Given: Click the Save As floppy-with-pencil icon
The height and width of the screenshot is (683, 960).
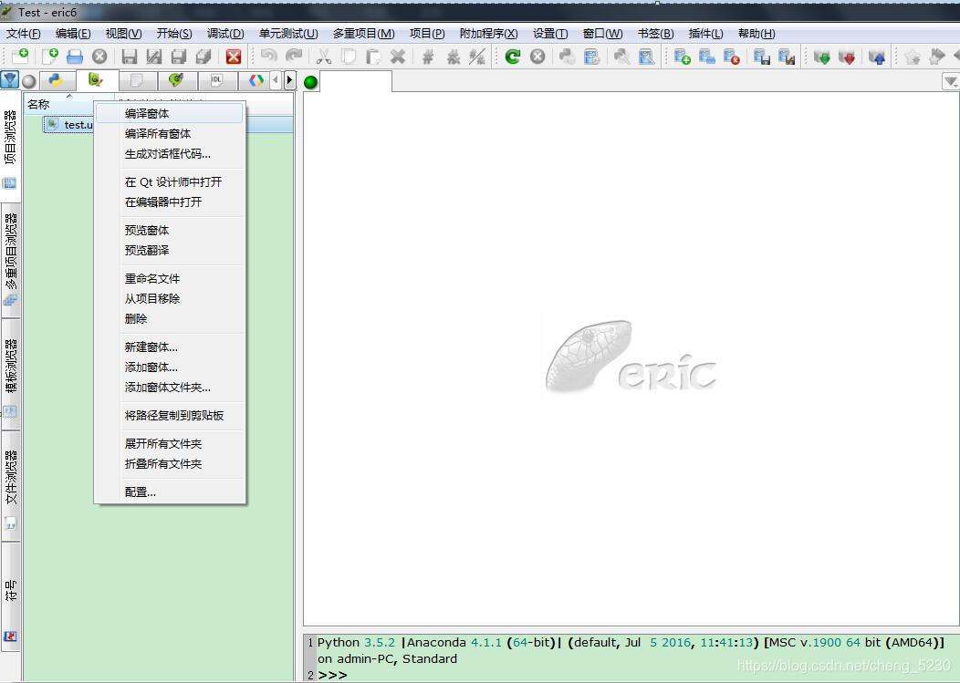Looking at the screenshot, I should click(x=154, y=57).
